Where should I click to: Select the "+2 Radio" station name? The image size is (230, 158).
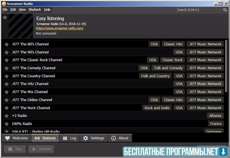tap(19, 116)
